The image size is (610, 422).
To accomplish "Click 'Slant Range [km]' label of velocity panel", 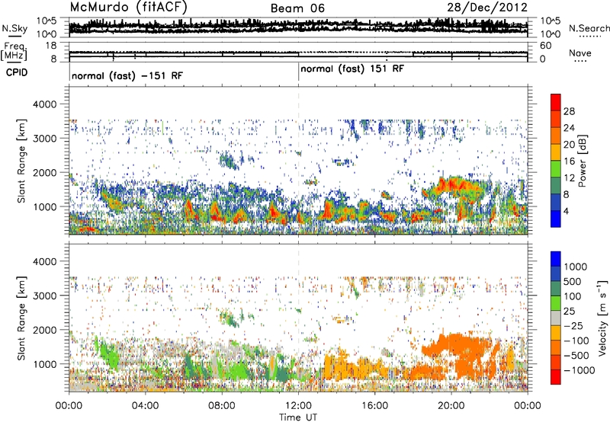I will coord(21,318).
